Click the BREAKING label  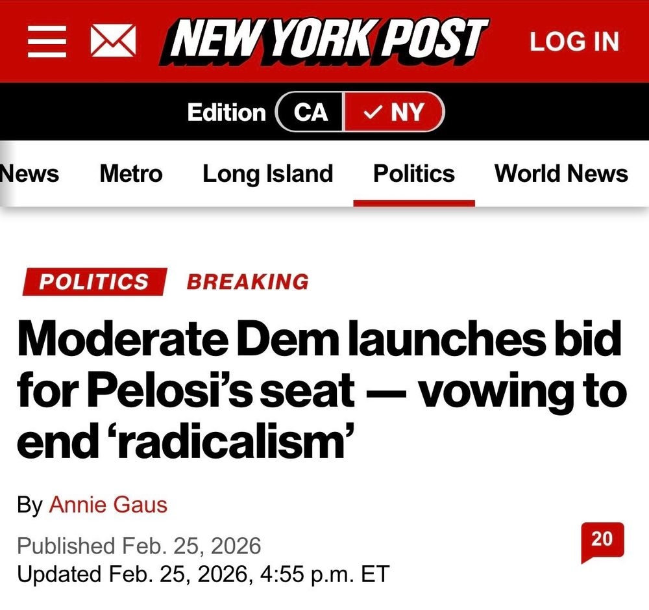pyautogui.click(x=248, y=282)
